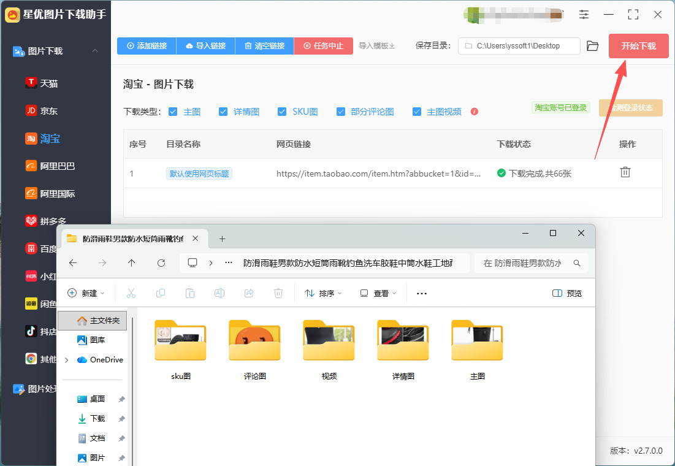Uncheck the 主图 download type checkbox
The height and width of the screenshot is (466, 675).
pos(173,112)
